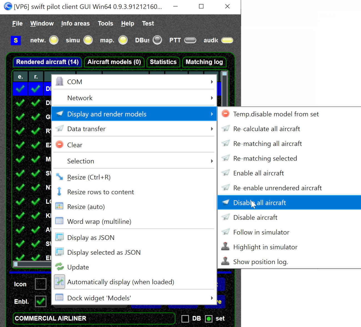Click the Resize rows to content icon
This screenshot has width=361, height=327.
pos(59,191)
